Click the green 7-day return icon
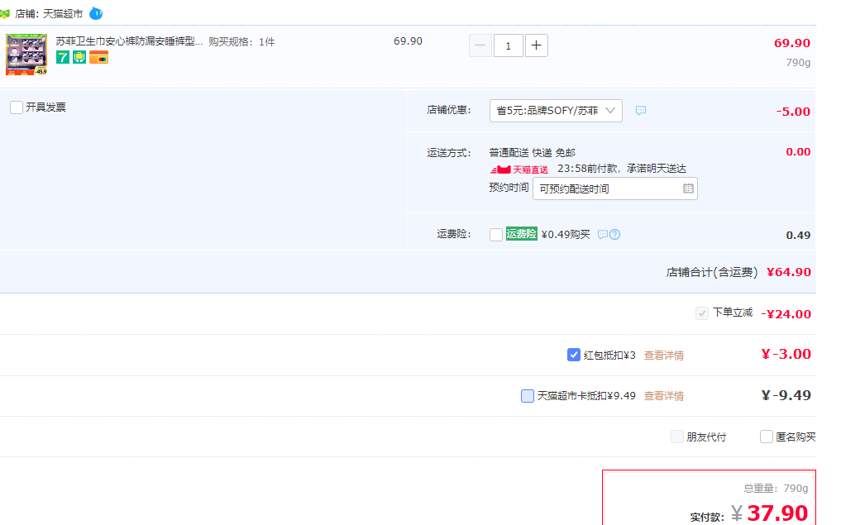 63,57
